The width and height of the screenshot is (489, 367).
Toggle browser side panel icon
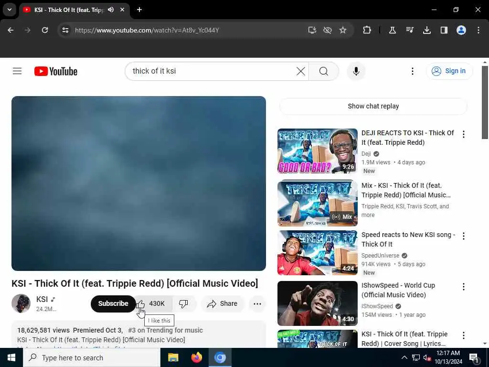click(444, 30)
